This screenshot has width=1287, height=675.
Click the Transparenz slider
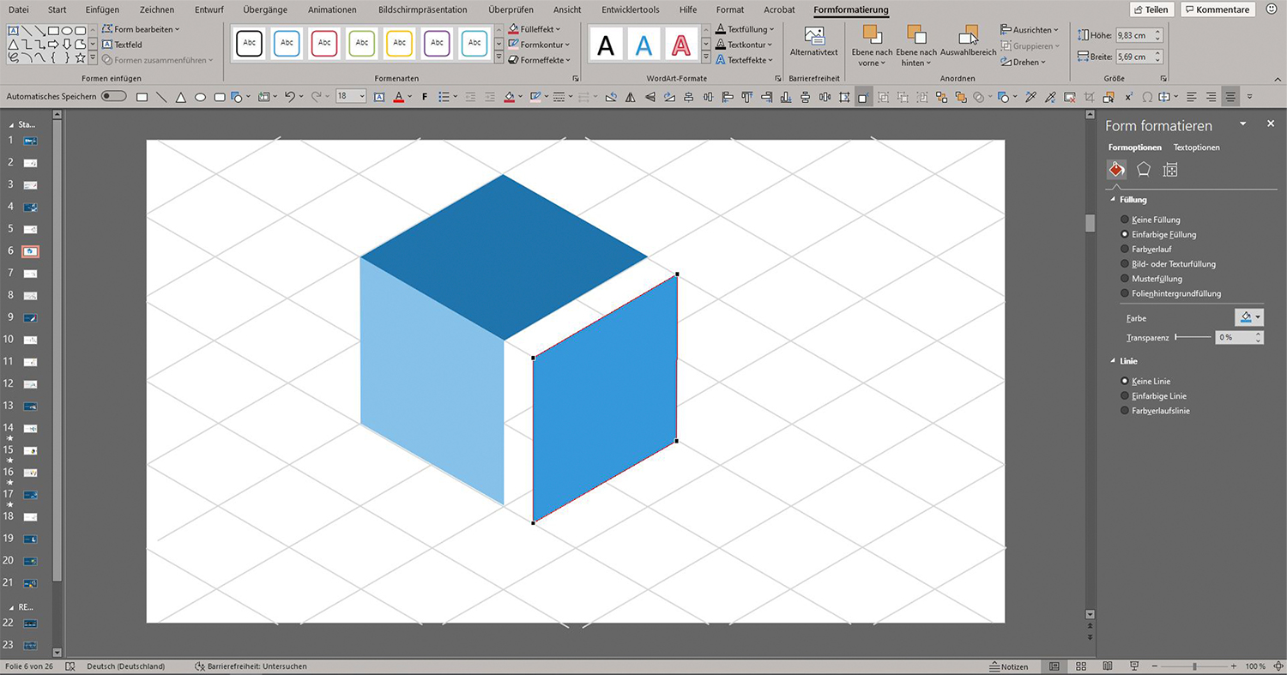[x=1193, y=338]
